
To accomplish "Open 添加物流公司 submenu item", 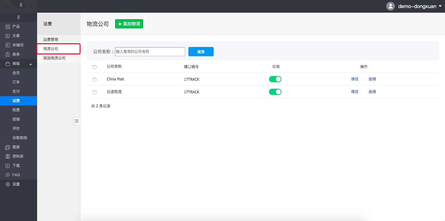I will tap(54, 58).
